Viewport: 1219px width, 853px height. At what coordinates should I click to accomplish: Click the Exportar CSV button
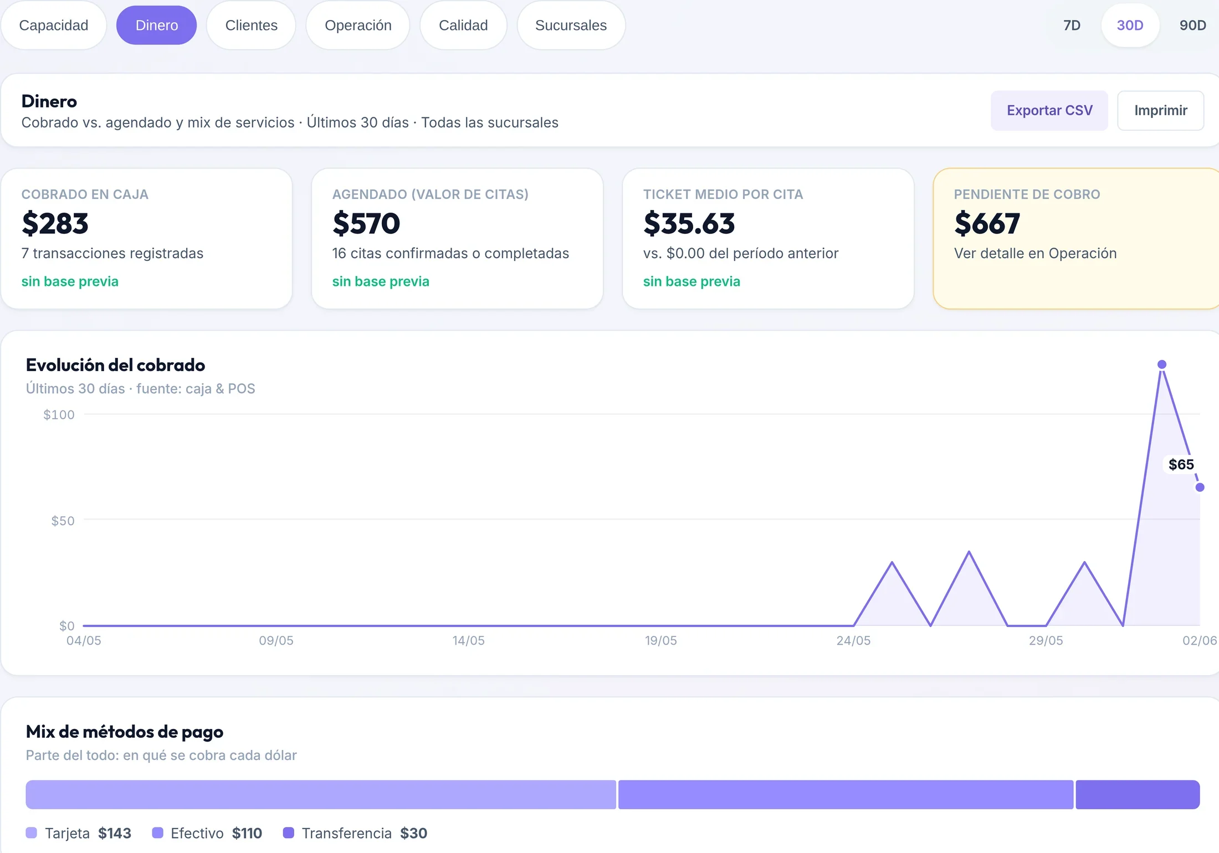pyautogui.click(x=1049, y=111)
